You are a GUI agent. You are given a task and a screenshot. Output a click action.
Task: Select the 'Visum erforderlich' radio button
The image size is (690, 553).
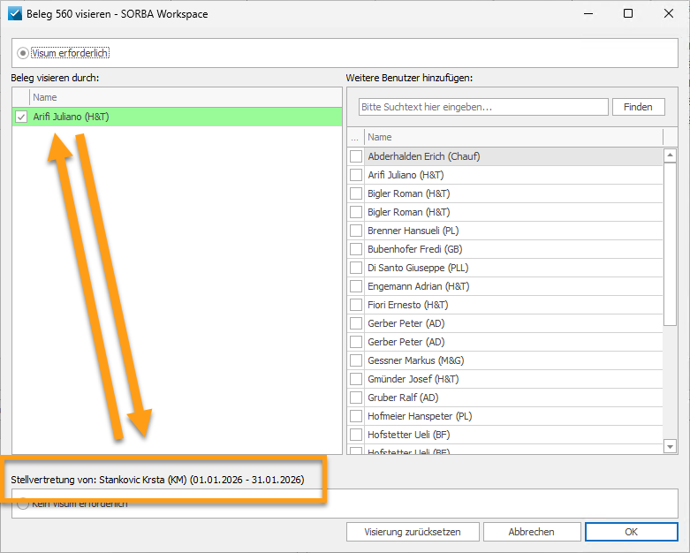coord(23,53)
